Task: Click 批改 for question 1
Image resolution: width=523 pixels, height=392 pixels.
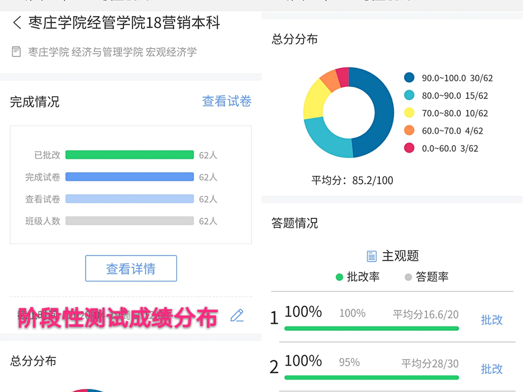Action: tap(491, 320)
